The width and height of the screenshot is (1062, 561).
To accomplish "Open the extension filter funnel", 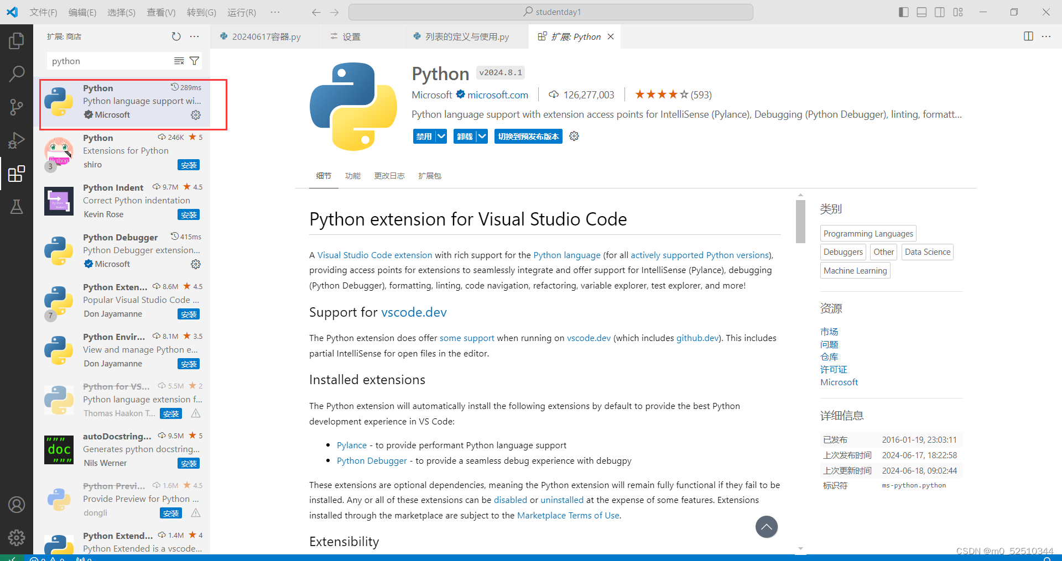I will (194, 61).
